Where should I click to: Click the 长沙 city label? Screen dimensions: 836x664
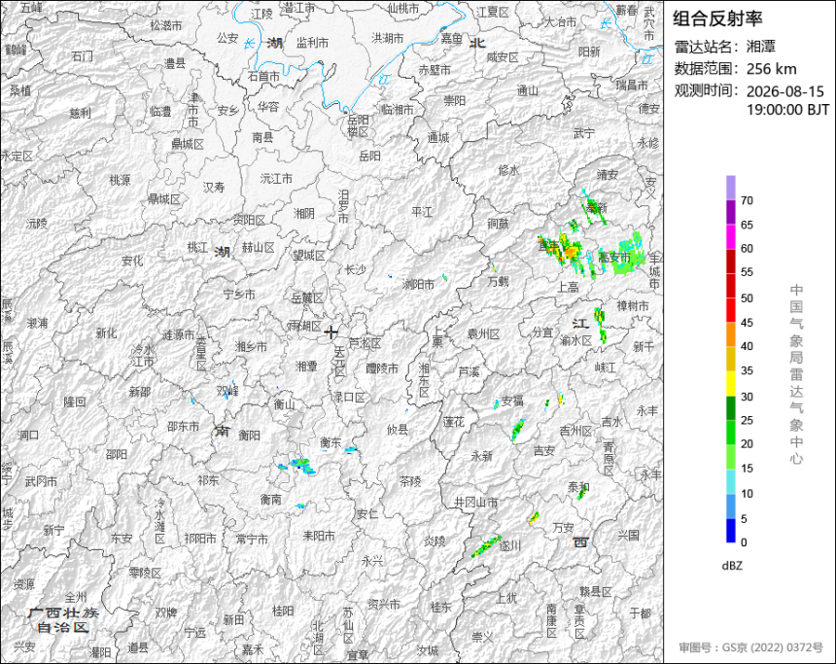[355, 270]
